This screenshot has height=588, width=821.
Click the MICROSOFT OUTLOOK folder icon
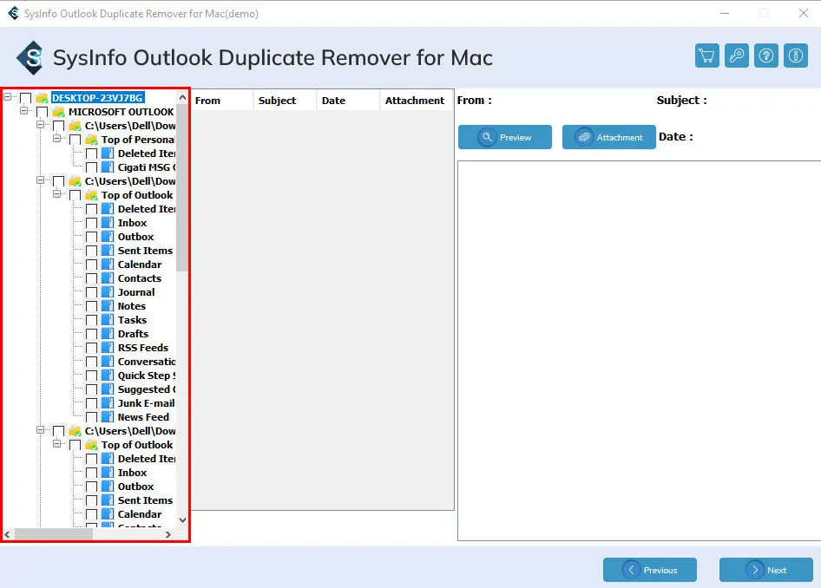pyautogui.click(x=59, y=112)
